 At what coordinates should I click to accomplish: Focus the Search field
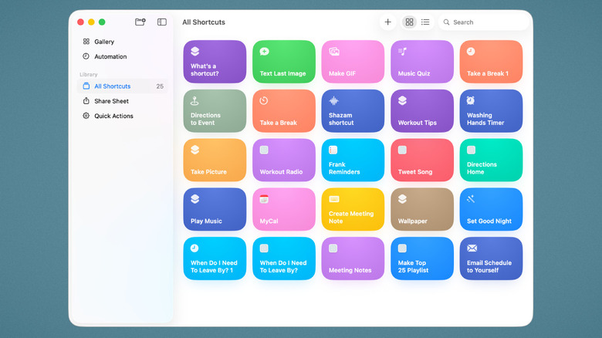(484, 22)
